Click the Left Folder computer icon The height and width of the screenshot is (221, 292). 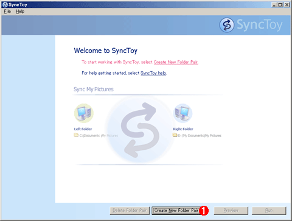84,113
